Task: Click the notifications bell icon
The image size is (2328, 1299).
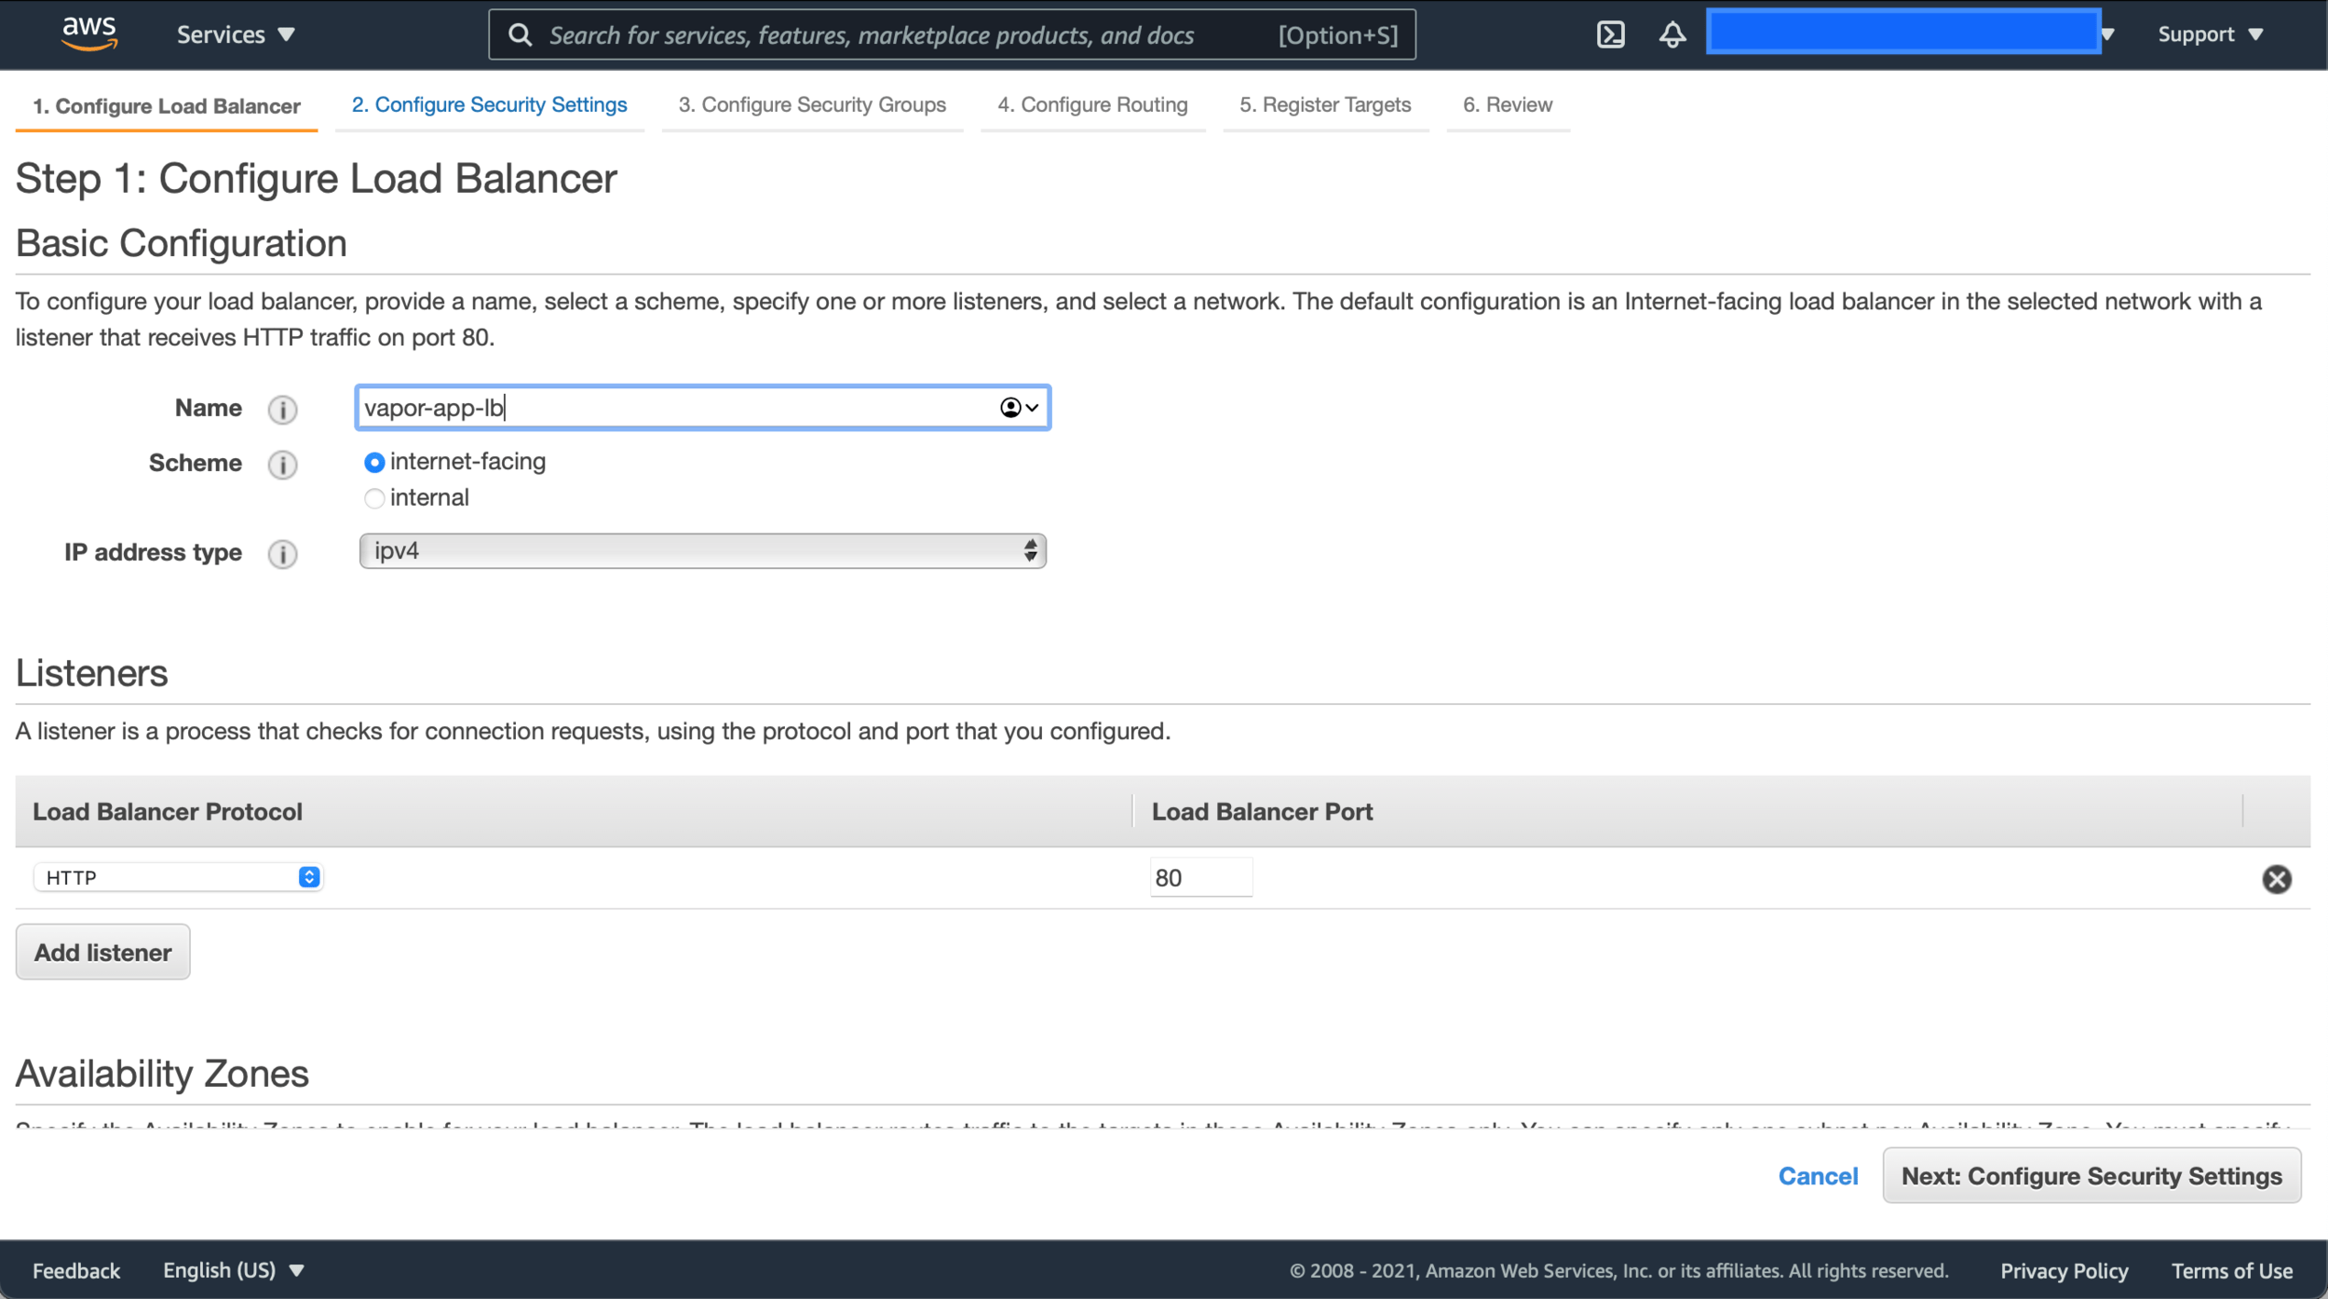Action: pos(1672,34)
